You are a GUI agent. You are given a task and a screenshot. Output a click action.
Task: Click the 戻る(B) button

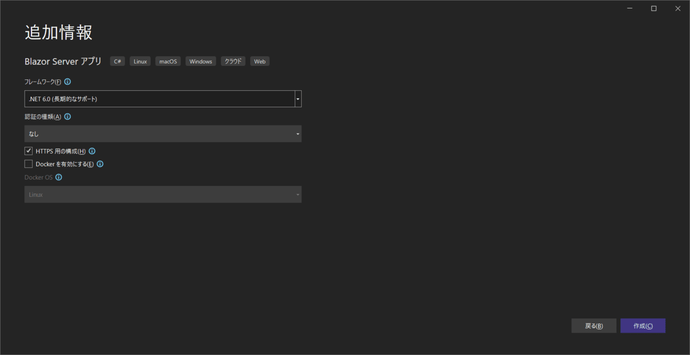point(594,326)
